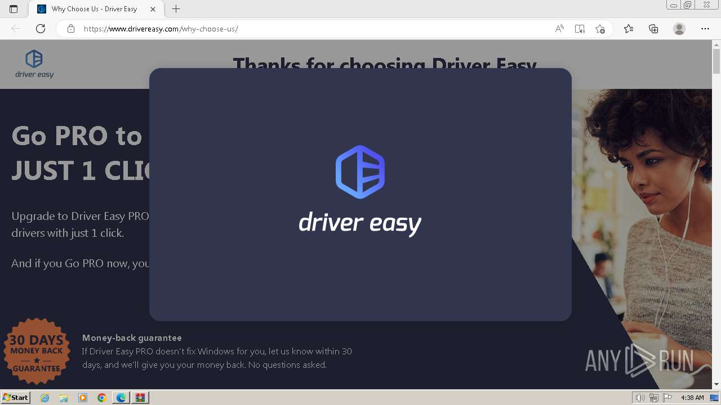Click the Driver Easy logo in page header

pos(34,64)
